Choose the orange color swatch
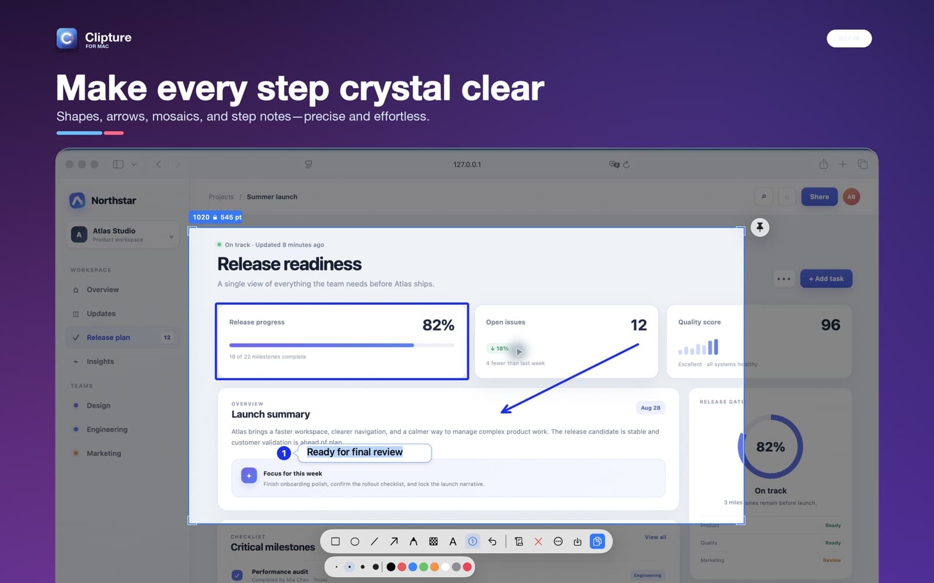The image size is (934, 583). pos(434,567)
